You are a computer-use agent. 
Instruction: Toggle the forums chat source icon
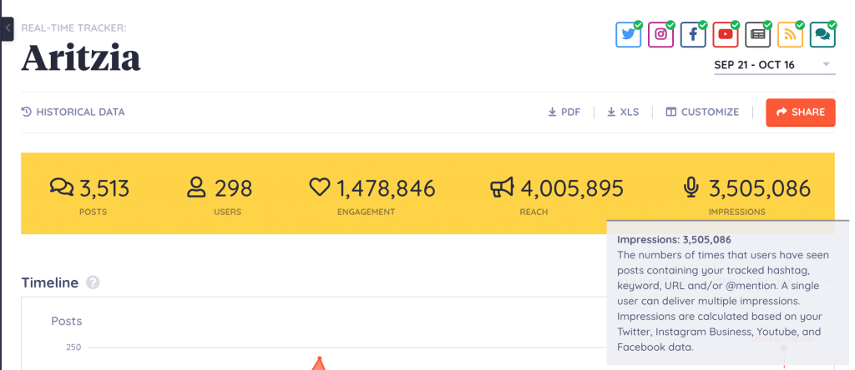coord(822,34)
